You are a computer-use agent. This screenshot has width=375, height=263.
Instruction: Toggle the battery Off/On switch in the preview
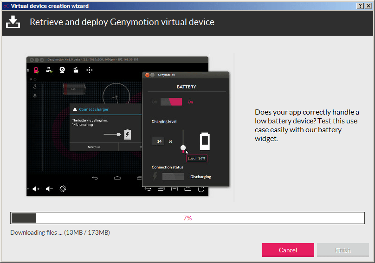pos(171,102)
